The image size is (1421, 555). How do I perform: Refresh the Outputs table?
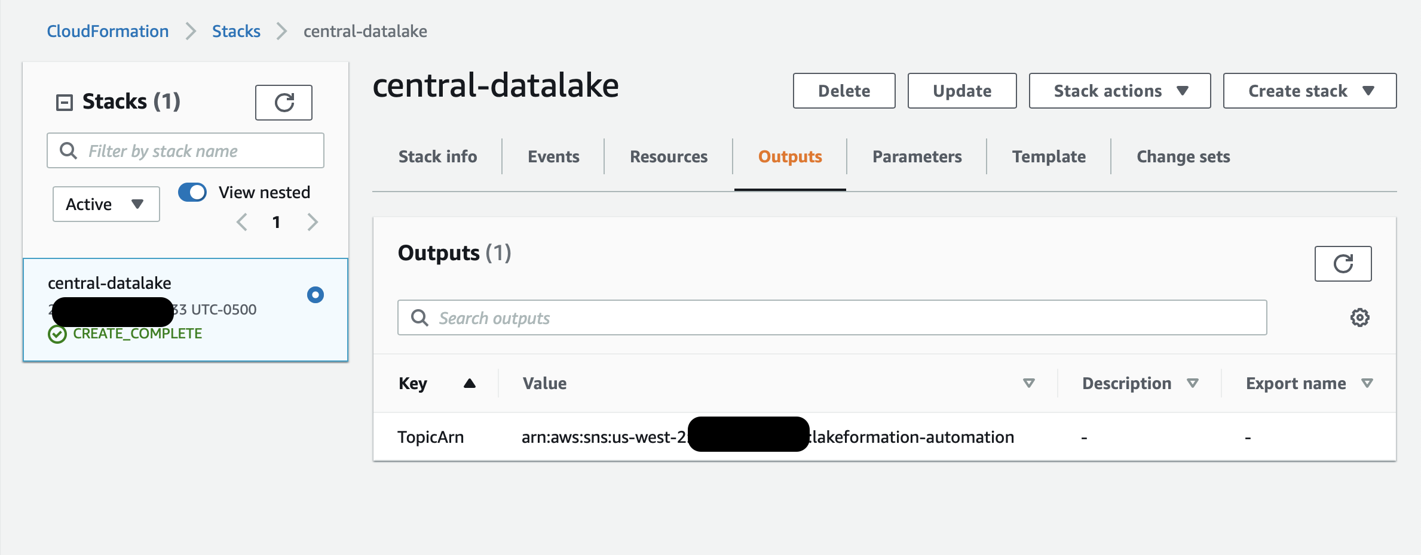coord(1343,264)
